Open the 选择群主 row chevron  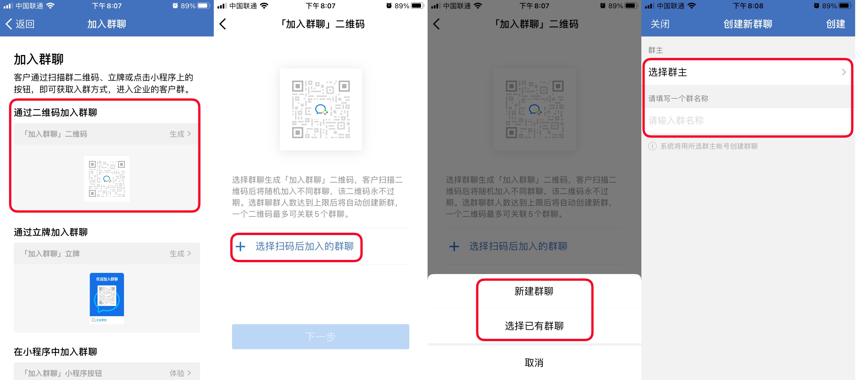click(x=844, y=72)
